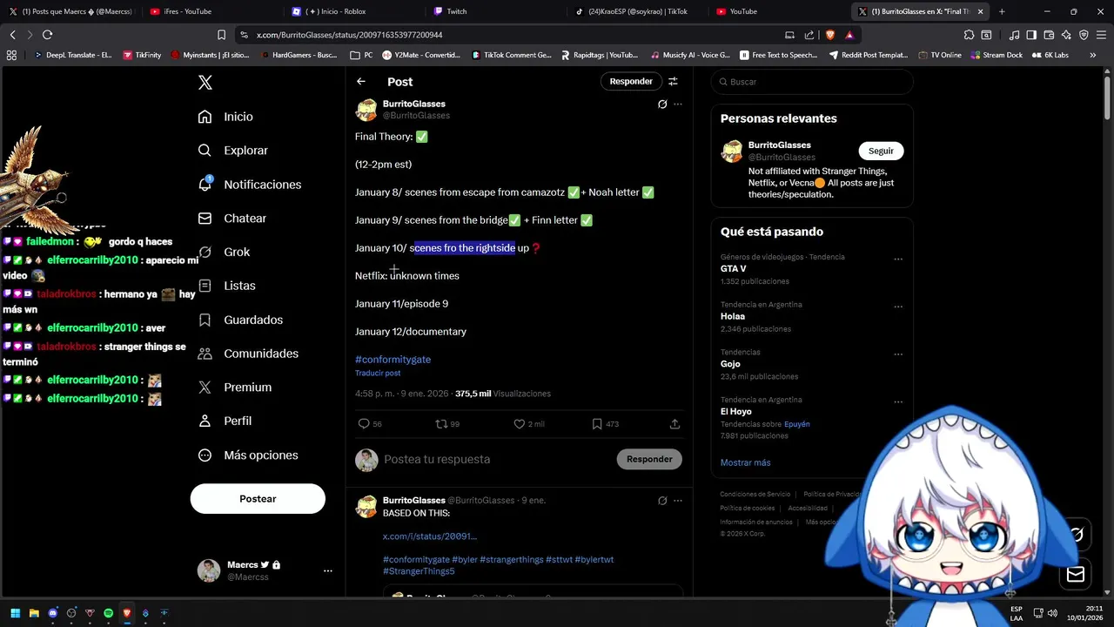Click the Postea tu respuesta field
The width and height of the screenshot is (1114, 627).
point(496,459)
